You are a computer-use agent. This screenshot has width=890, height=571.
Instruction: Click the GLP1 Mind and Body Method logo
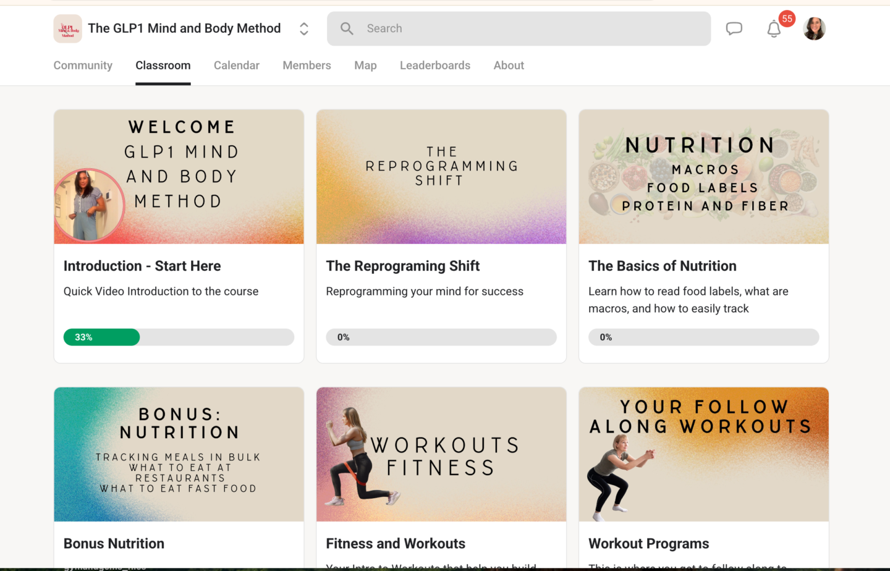[x=67, y=28]
